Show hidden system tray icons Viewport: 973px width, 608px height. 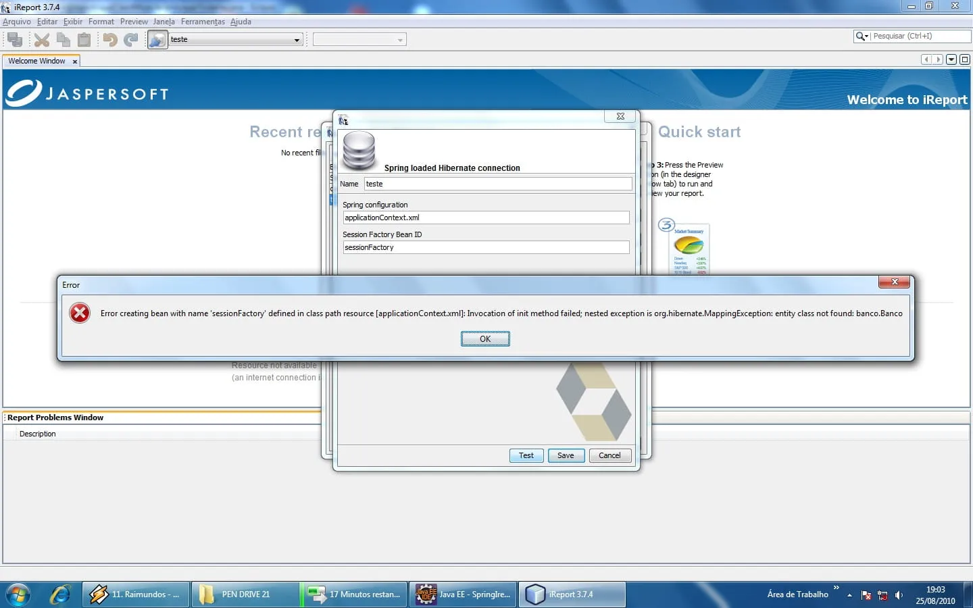coord(849,595)
